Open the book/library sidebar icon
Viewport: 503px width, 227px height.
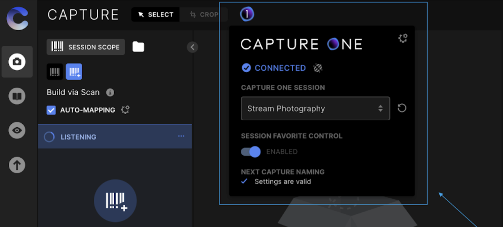[x=17, y=96]
